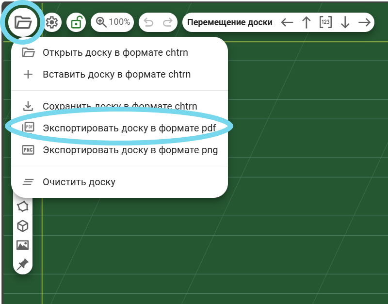This screenshot has width=388, height=304.
Task: Move the board up with arrow
Action: (x=306, y=22)
